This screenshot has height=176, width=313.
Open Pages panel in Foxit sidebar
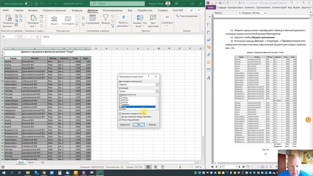tap(209, 32)
